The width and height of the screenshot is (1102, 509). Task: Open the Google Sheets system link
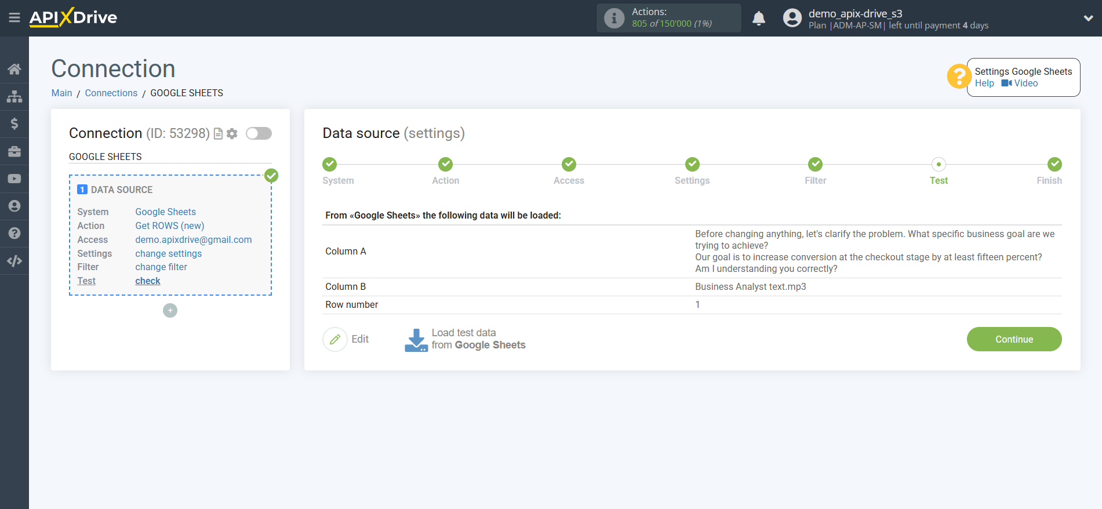pos(165,212)
